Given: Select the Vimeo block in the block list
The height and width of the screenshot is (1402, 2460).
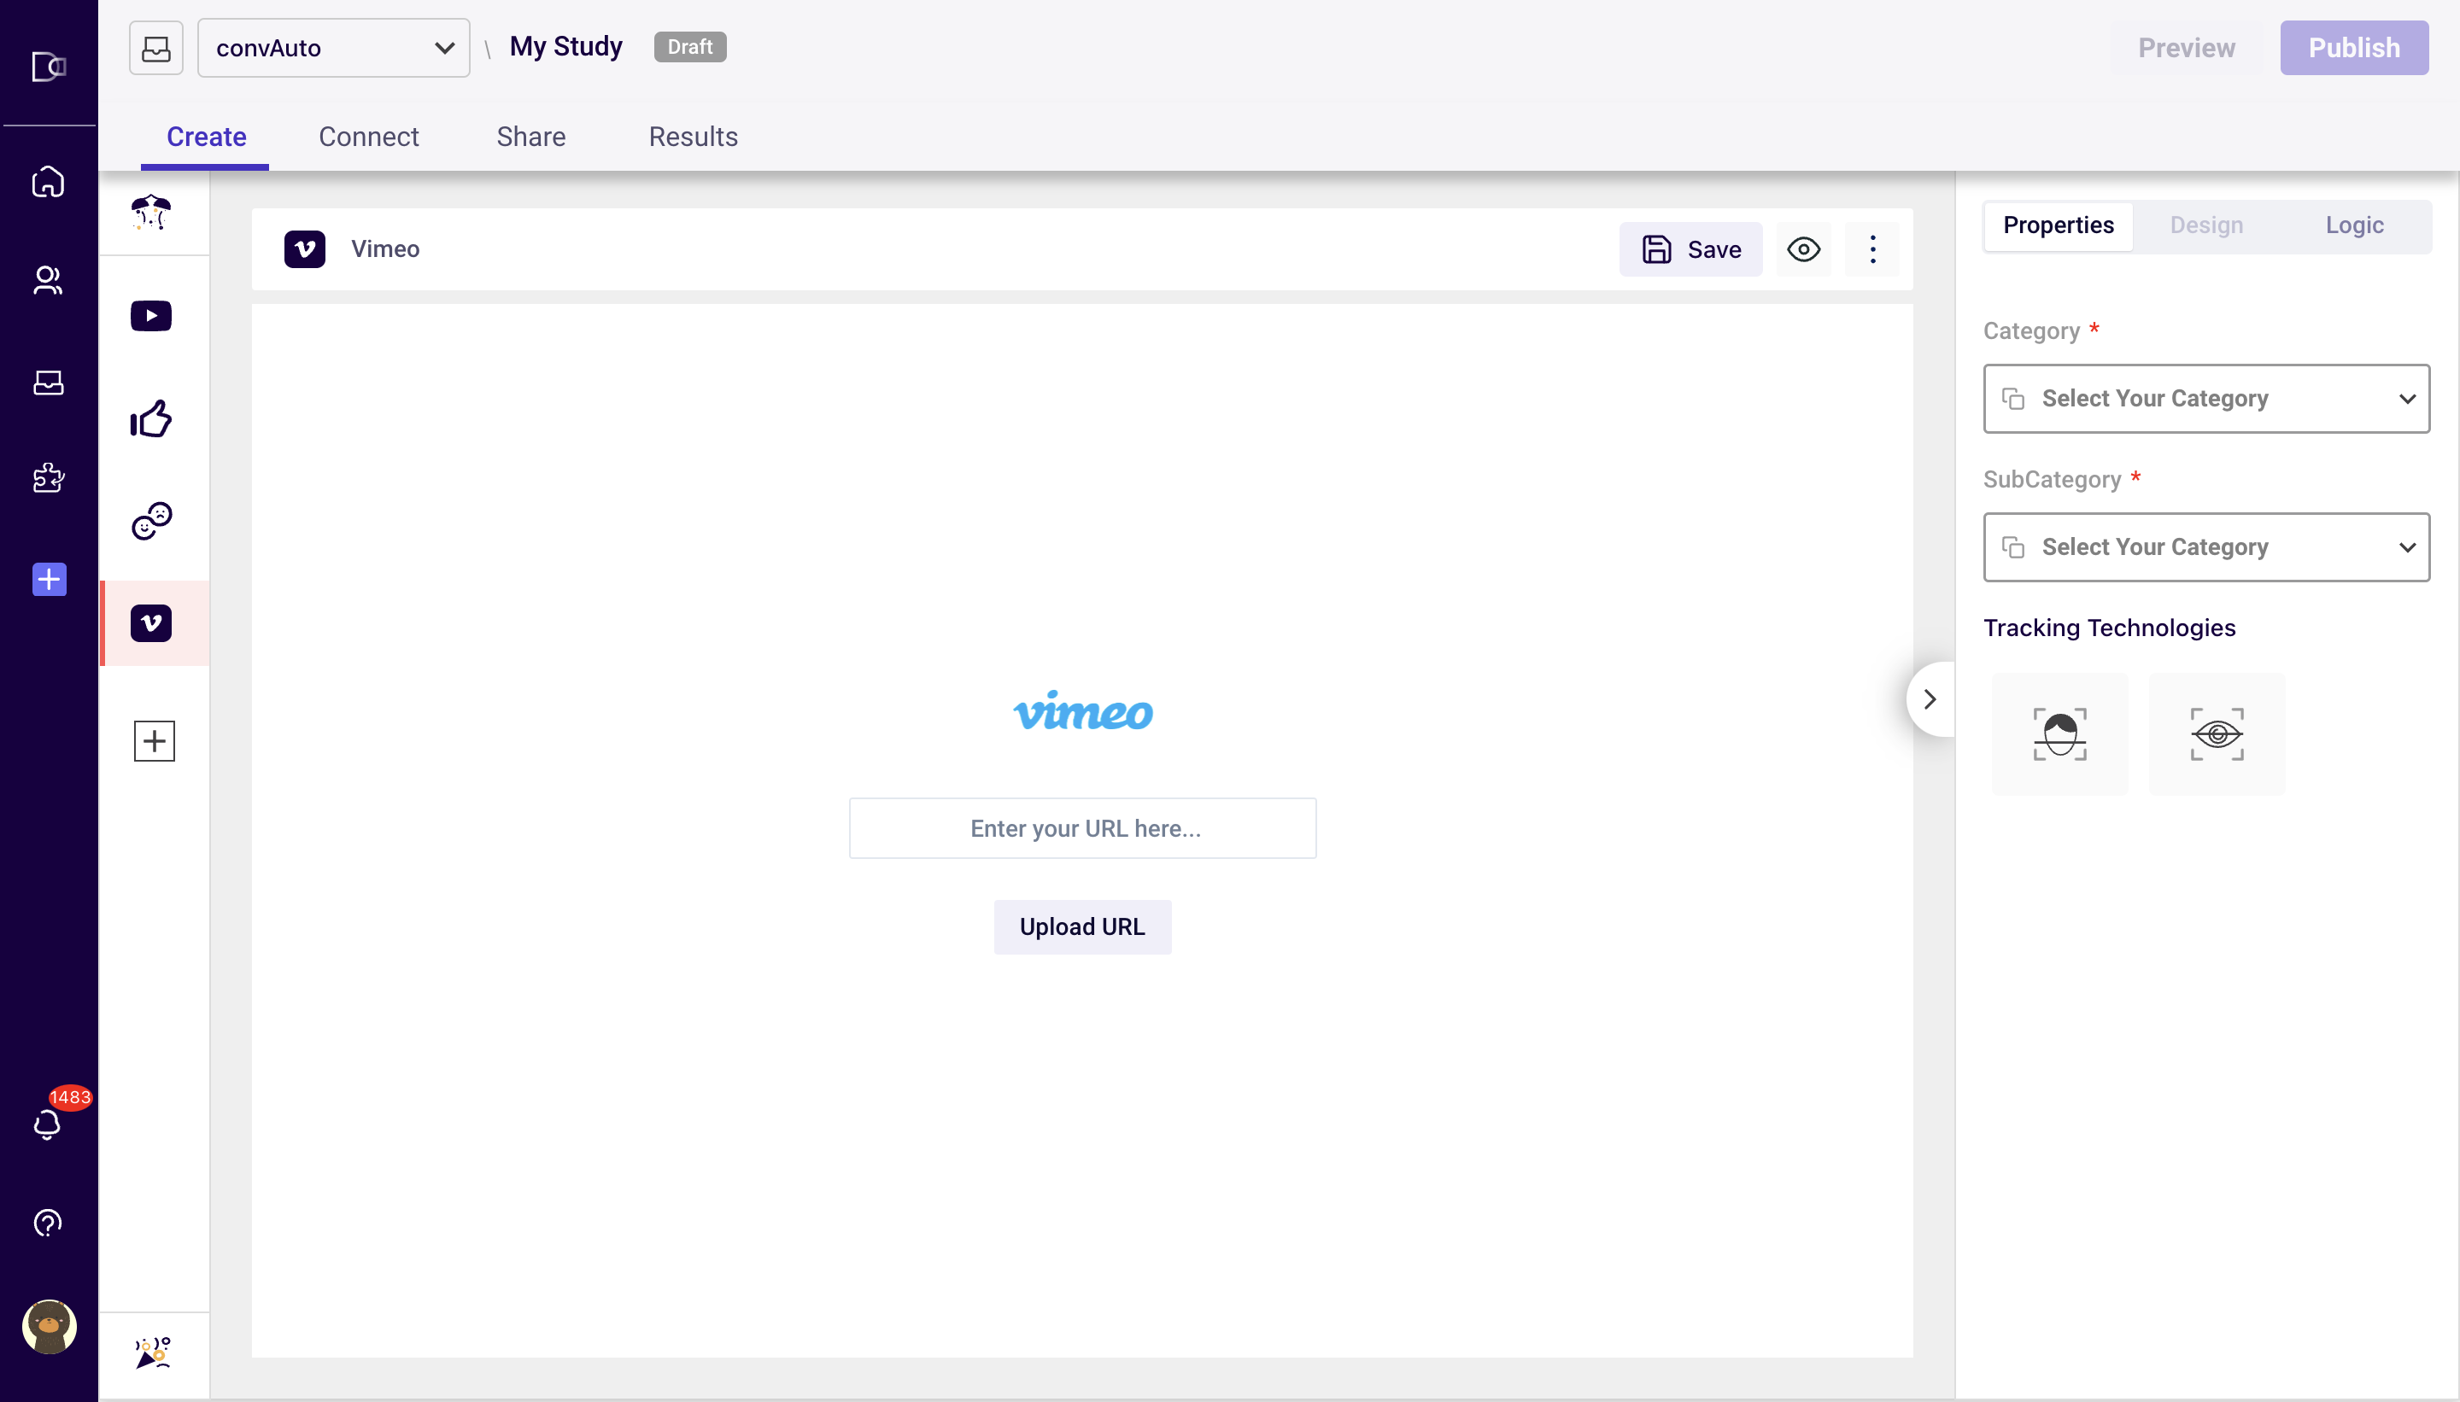Looking at the screenshot, I should 151,623.
